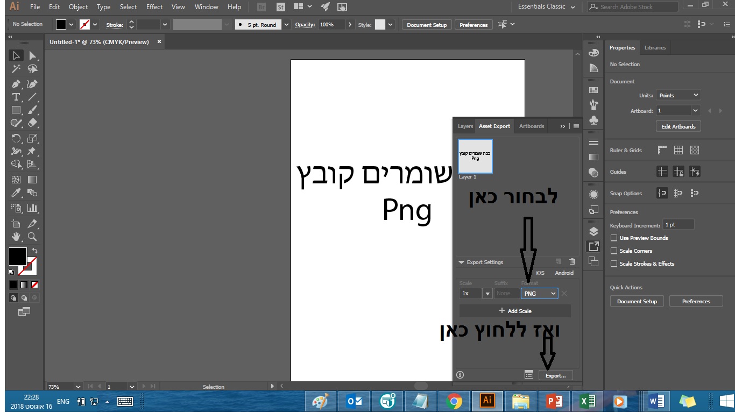
Task: Delete the selected export asset with trash icon
Action: click(x=572, y=262)
